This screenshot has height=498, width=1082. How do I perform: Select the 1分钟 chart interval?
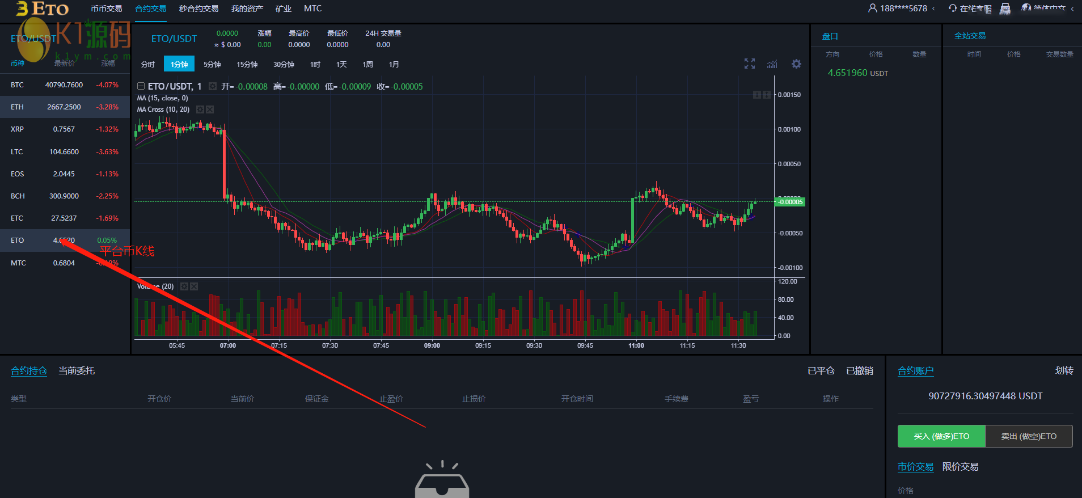click(179, 64)
